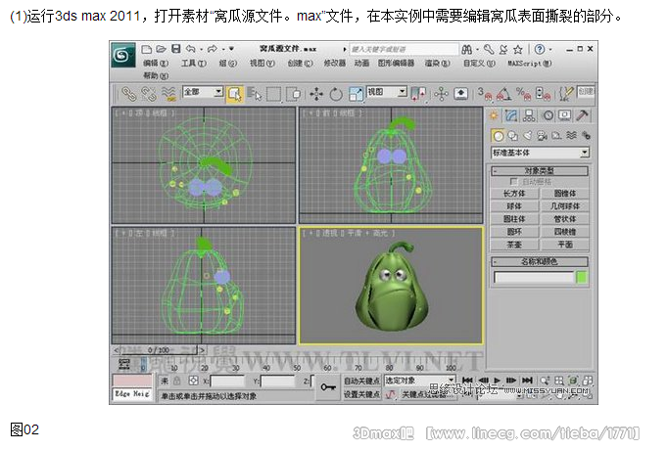
Task: Click the 长方体 box button
Action: click(514, 194)
